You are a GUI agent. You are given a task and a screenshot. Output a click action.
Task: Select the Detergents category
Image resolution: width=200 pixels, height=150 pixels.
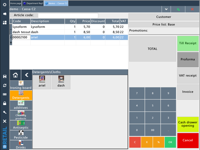(x=21, y=95)
